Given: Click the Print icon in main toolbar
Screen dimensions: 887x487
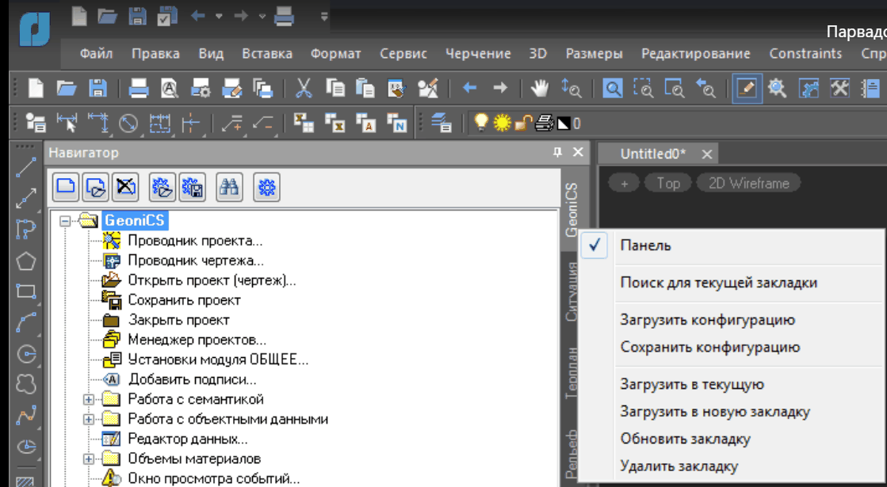Looking at the screenshot, I should (x=139, y=88).
